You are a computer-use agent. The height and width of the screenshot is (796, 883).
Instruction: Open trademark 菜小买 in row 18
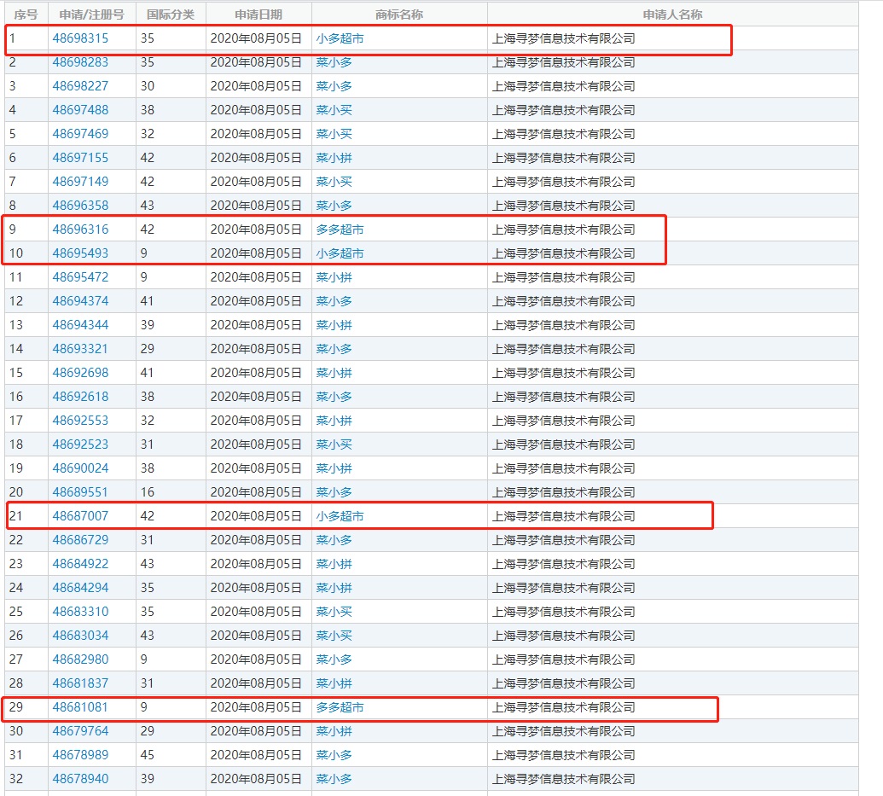click(334, 444)
